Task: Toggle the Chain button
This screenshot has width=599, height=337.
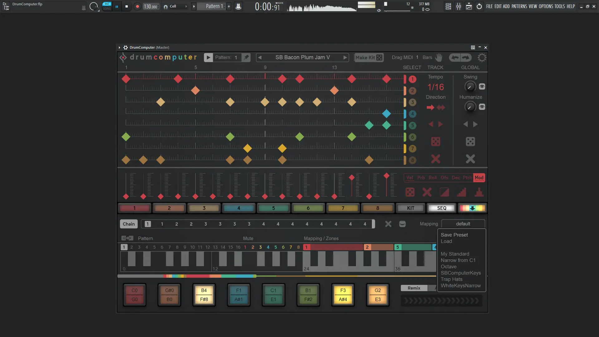Action: pyautogui.click(x=129, y=224)
